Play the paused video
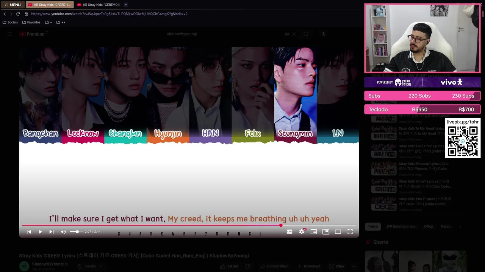Screen dimensions: 485x272 (x=40, y=232)
